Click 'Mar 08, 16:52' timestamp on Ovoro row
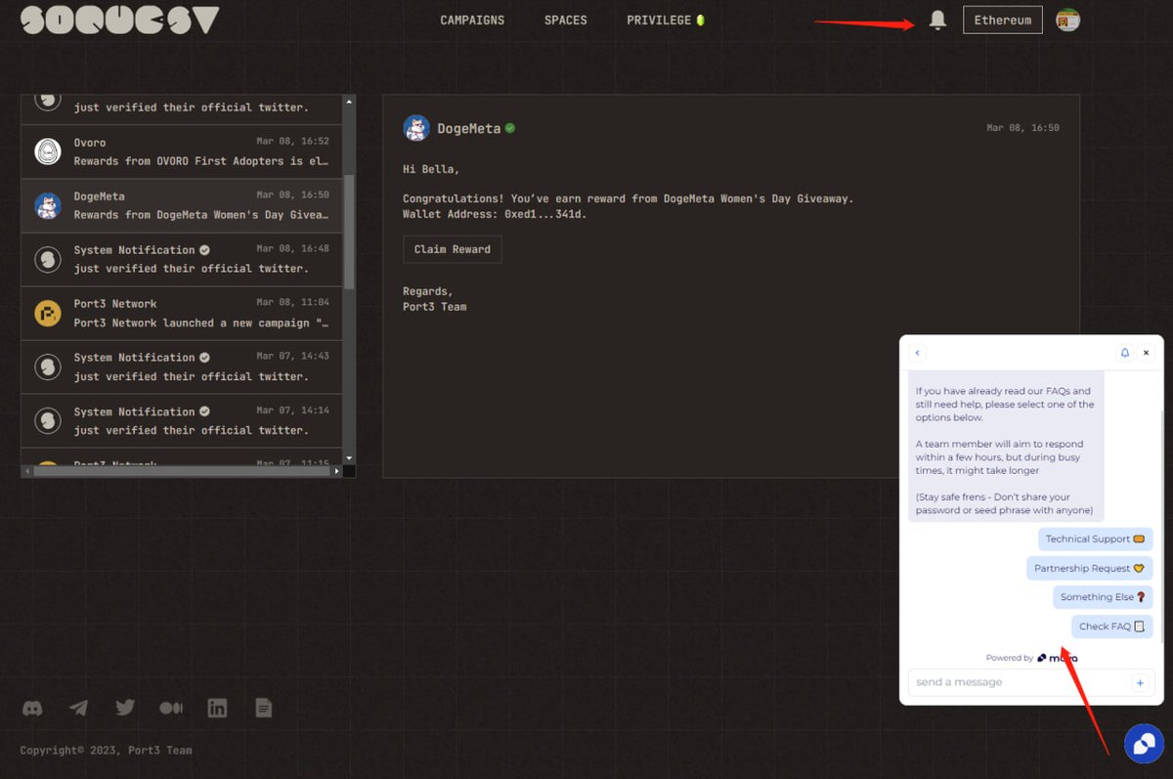 click(x=293, y=142)
